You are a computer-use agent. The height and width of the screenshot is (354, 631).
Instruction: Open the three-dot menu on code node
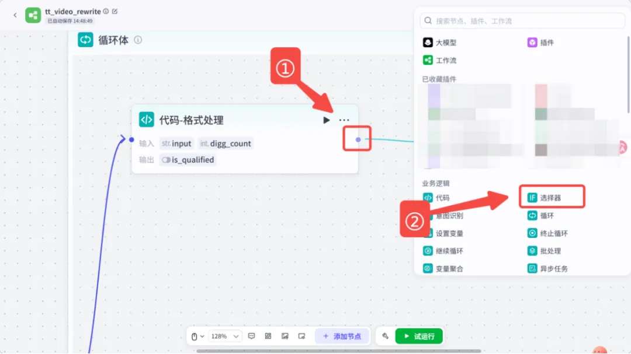pos(344,120)
